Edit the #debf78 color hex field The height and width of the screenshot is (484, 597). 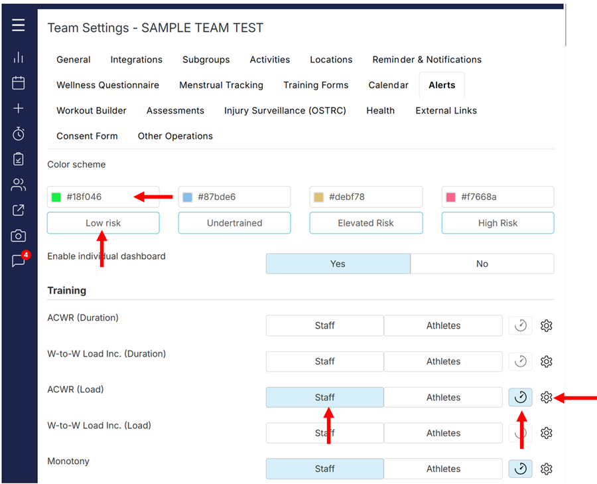(366, 197)
